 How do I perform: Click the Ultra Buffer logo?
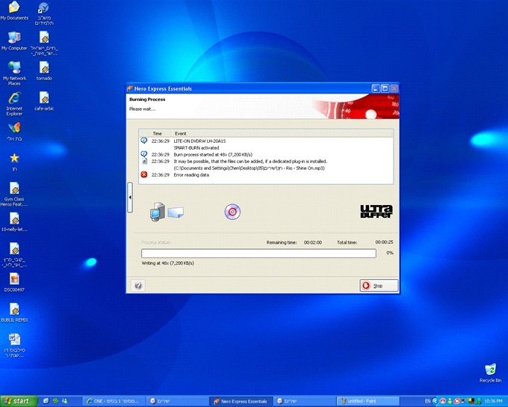[x=377, y=212]
